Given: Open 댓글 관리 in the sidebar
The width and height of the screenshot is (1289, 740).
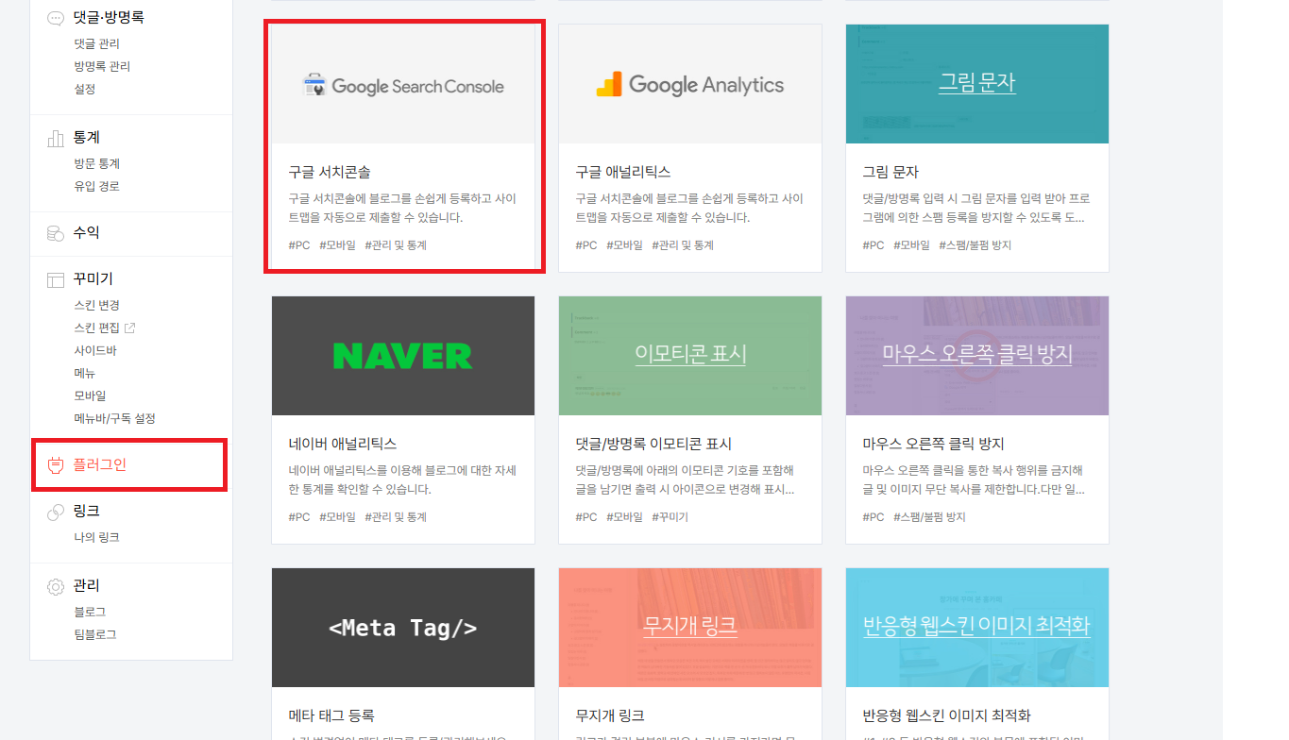Looking at the screenshot, I should pyautogui.click(x=97, y=43).
